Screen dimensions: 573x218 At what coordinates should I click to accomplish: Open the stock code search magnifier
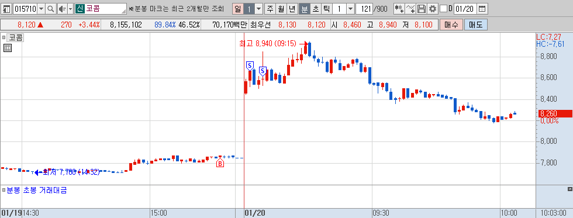[51, 9]
